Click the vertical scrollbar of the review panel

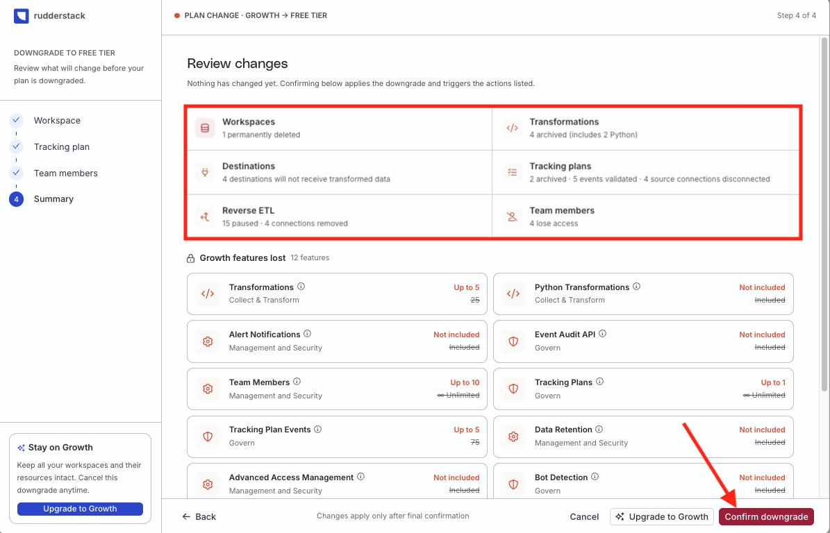(824, 214)
